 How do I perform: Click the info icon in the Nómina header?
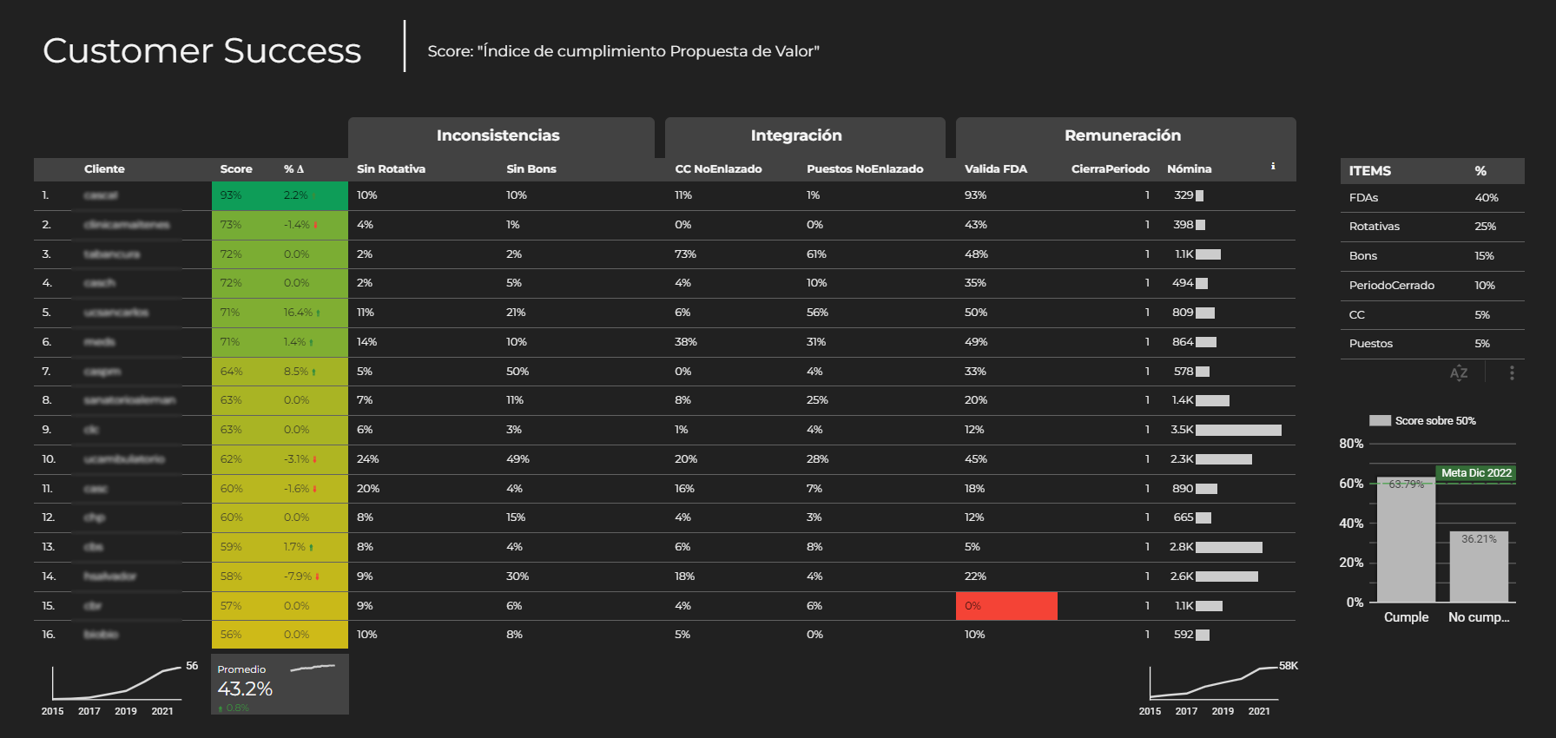tap(1273, 166)
